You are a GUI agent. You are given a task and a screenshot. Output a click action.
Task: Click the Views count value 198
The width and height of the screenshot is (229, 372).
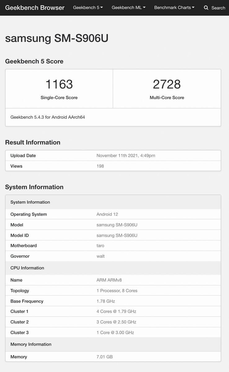[x=100, y=166]
